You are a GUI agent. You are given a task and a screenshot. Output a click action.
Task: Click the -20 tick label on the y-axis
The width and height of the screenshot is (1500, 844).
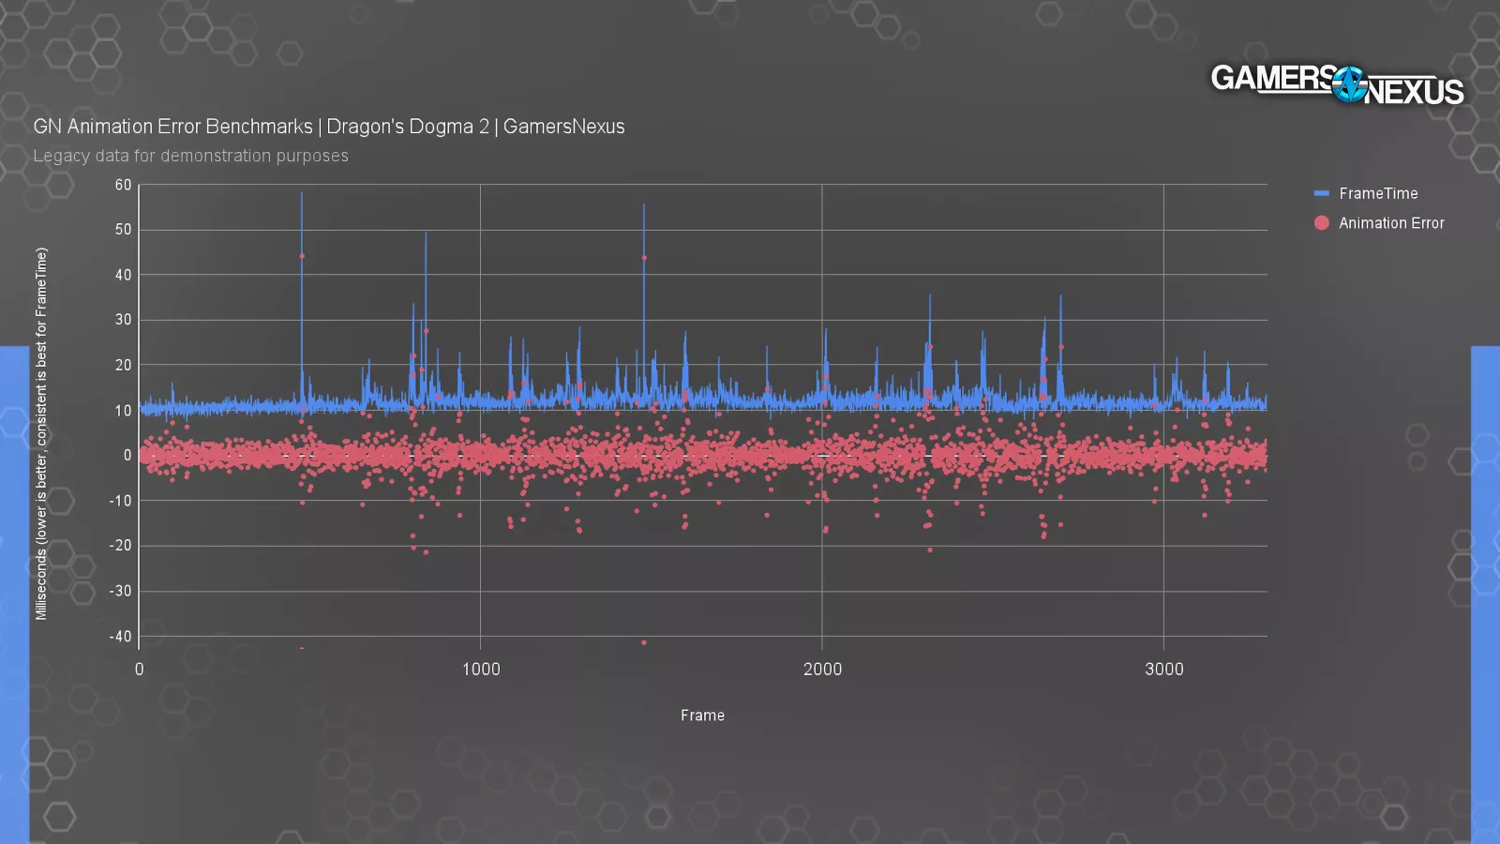tap(120, 546)
